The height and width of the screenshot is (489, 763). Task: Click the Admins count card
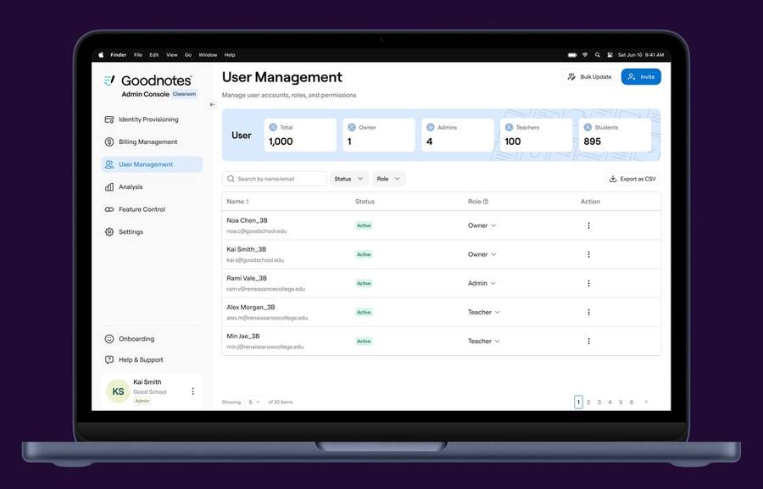click(x=458, y=135)
